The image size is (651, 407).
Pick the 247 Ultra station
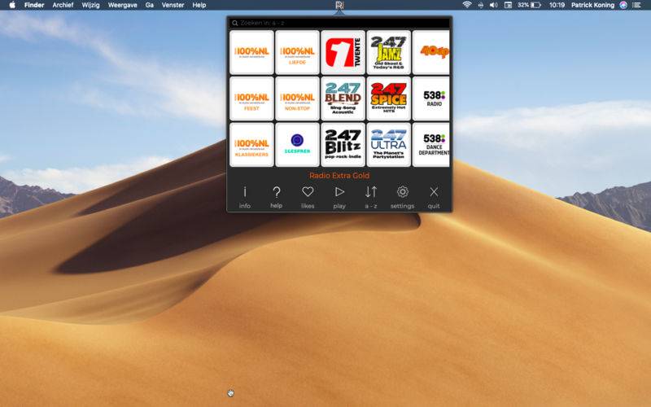389,145
